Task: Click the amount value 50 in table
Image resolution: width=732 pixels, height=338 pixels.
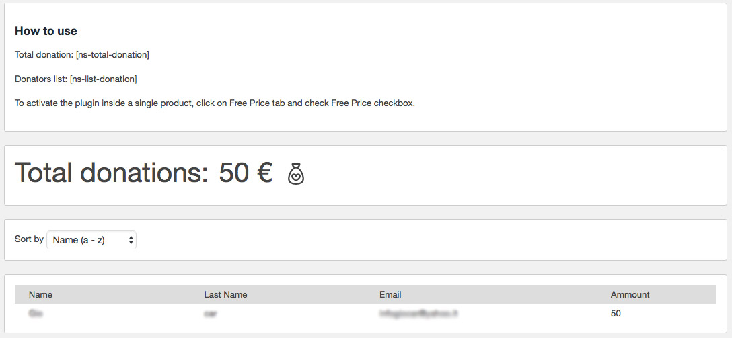Action: point(616,314)
